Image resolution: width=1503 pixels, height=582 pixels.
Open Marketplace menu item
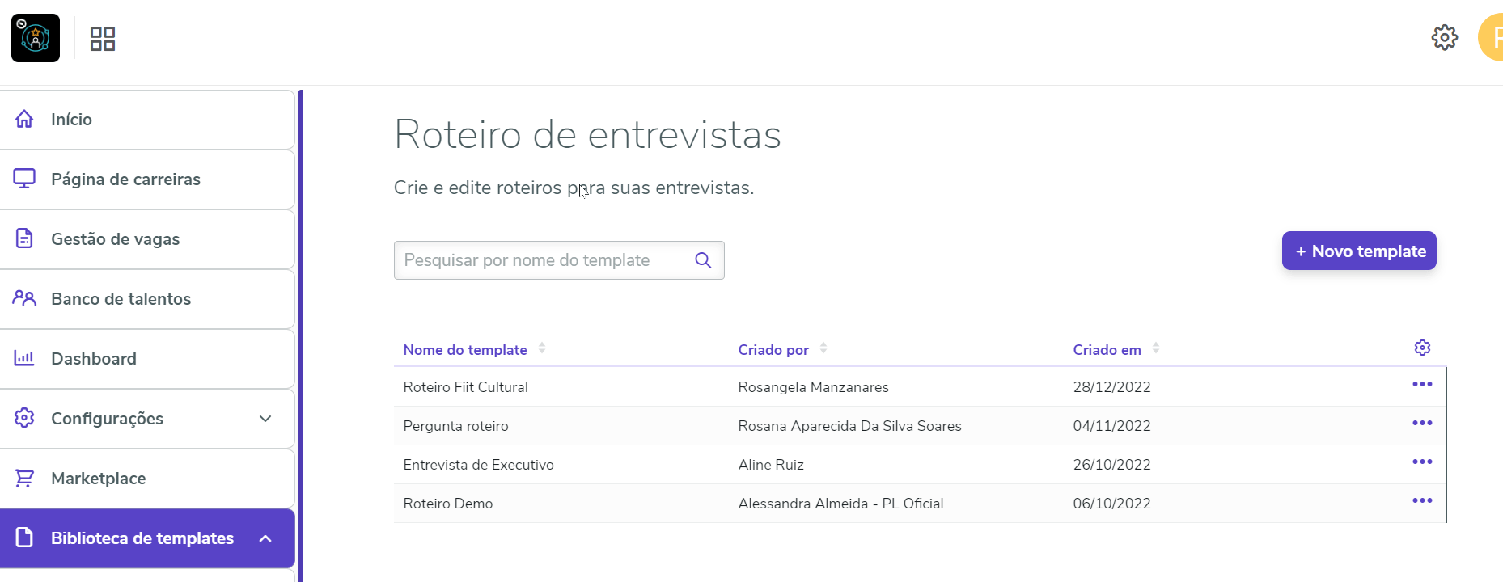tap(147, 479)
